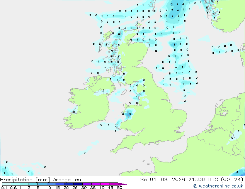Click the legend label '45'

(111, 187)
